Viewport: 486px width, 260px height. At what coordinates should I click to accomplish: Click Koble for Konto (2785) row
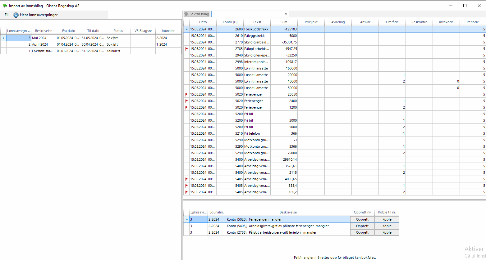tap(387, 232)
